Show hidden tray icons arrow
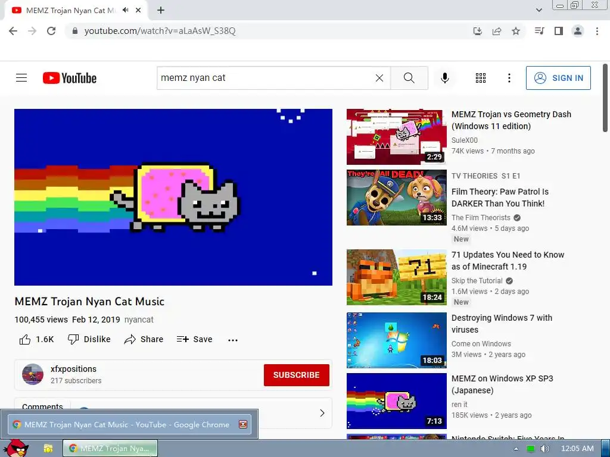The width and height of the screenshot is (610, 457). click(x=516, y=449)
